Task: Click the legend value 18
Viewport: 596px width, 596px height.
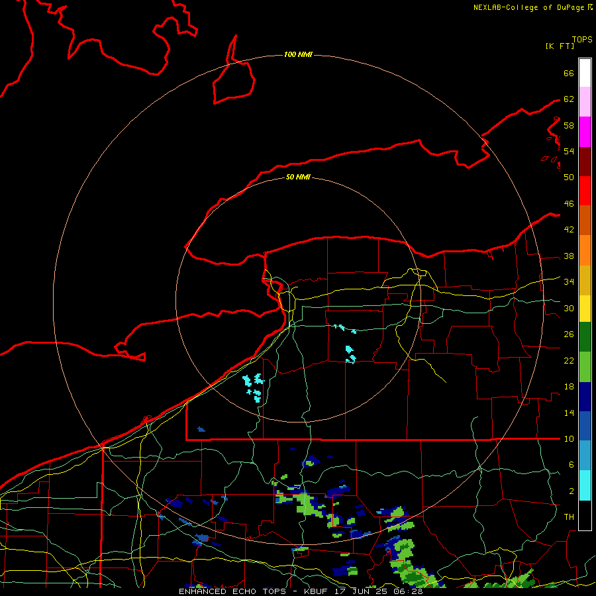Action: pyautogui.click(x=569, y=387)
